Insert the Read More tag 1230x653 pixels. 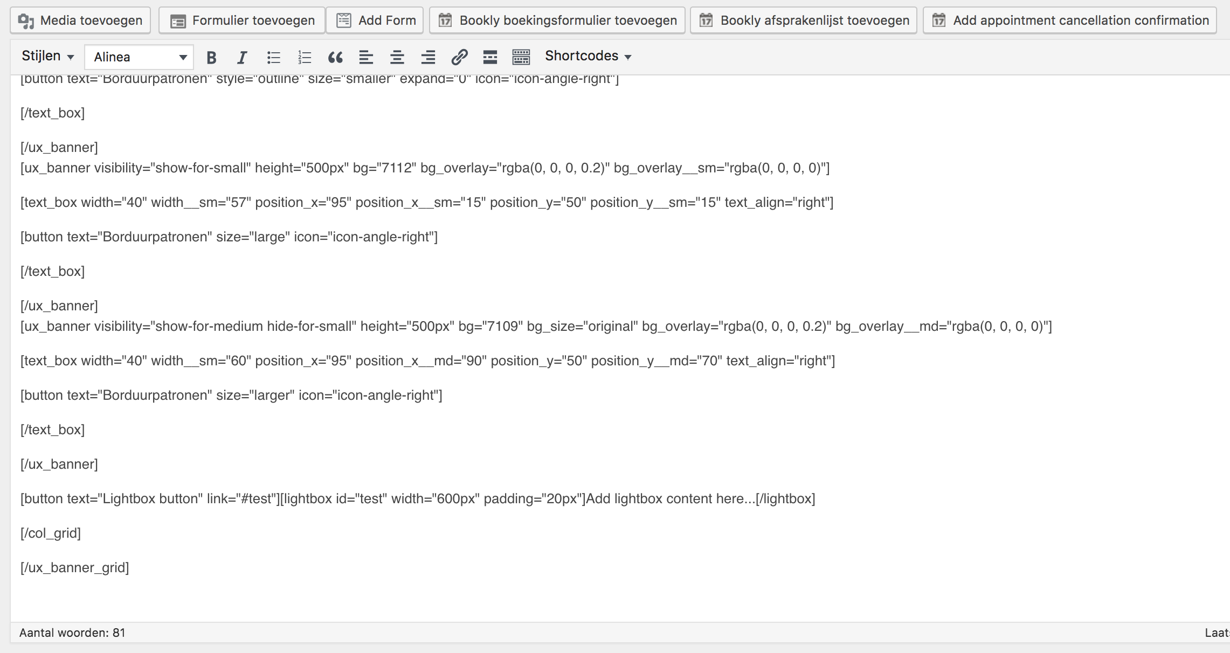click(x=490, y=57)
